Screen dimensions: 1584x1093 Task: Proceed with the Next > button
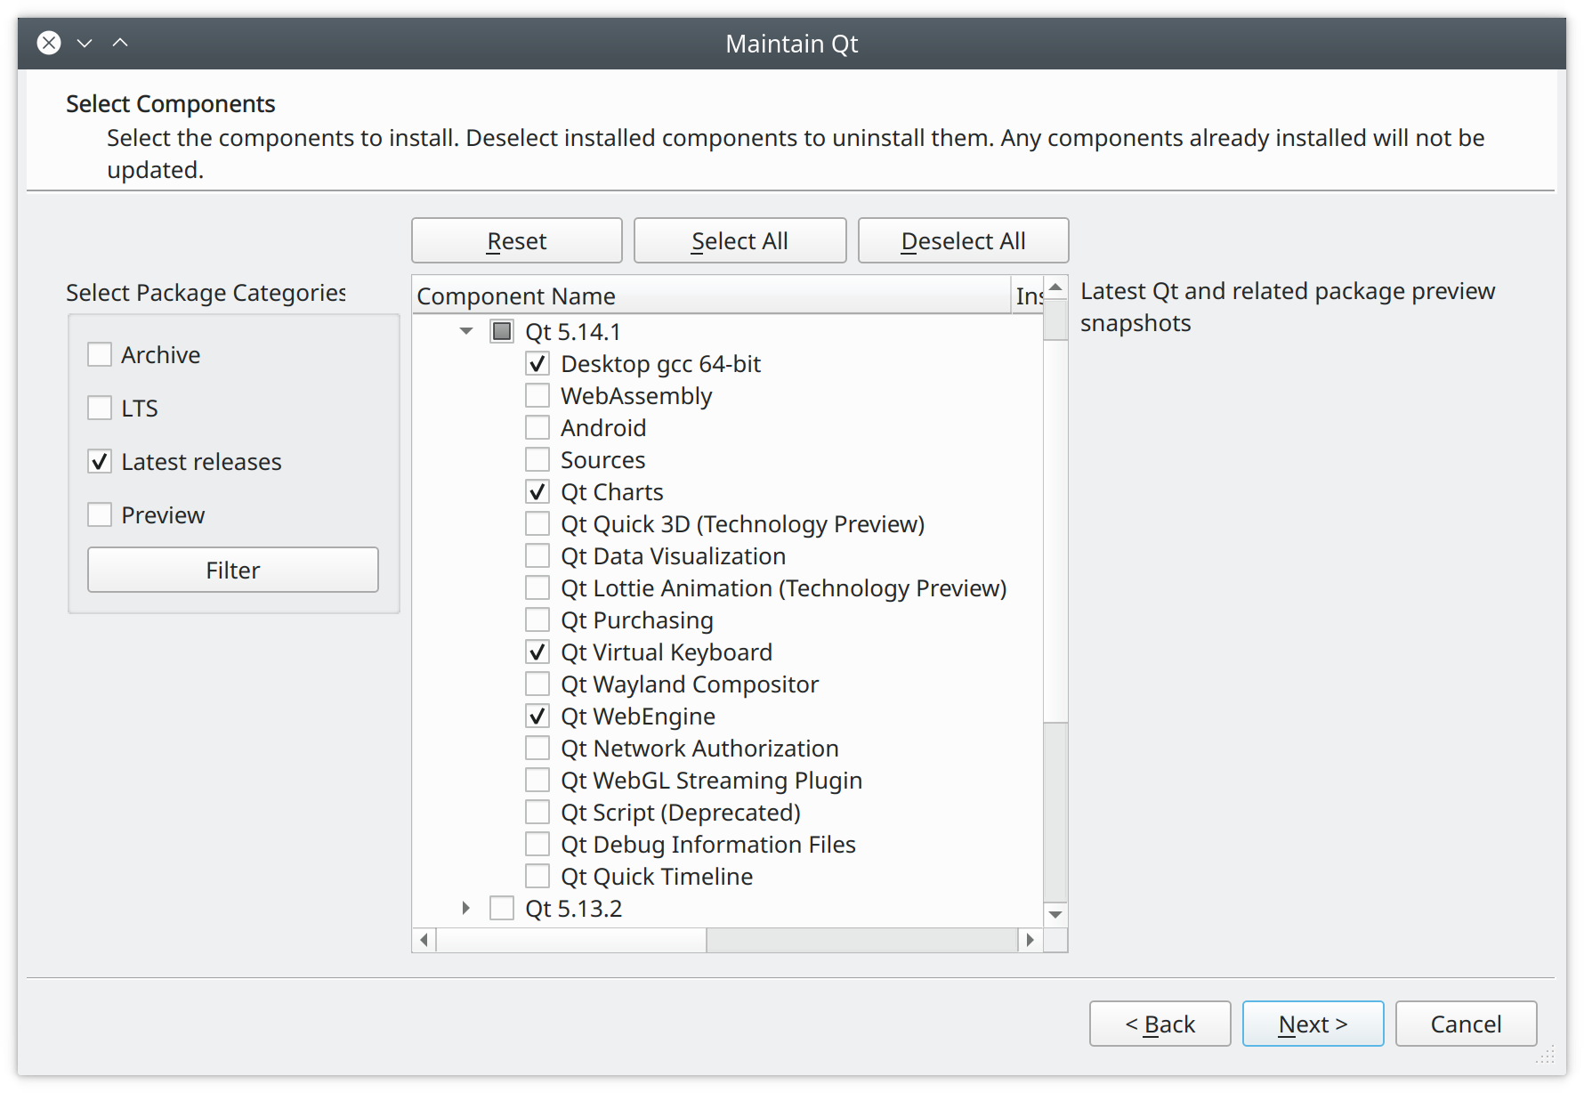click(x=1313, y=1024)
